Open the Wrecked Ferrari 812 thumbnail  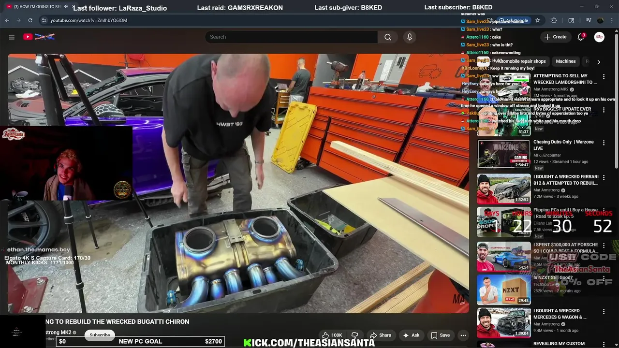[503, 189]
